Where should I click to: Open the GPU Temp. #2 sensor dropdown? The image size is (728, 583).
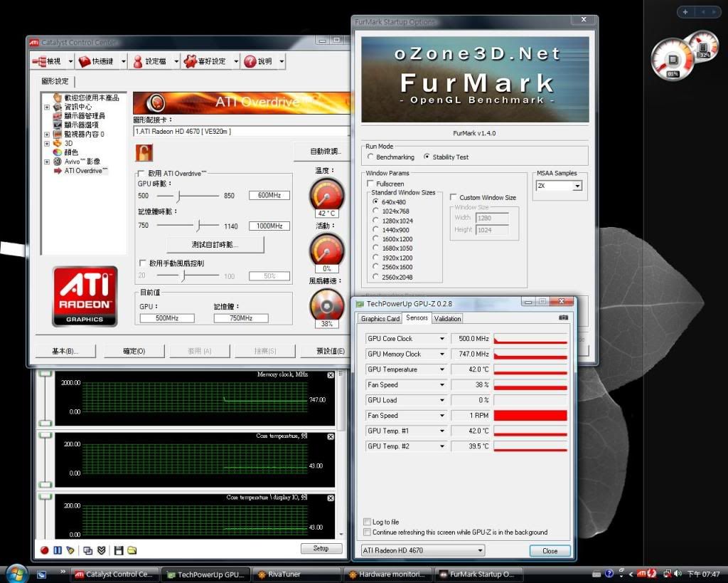[442, 446]
